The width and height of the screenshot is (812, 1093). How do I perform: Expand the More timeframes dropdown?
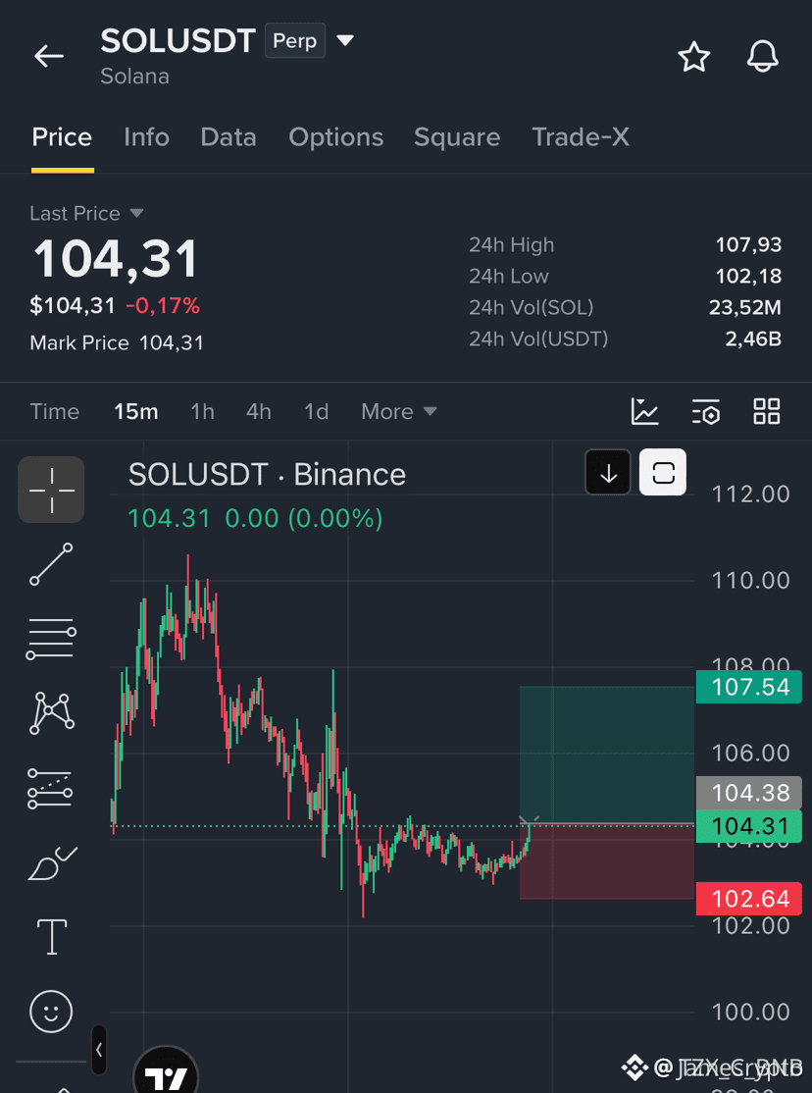[x=399, y=411]
